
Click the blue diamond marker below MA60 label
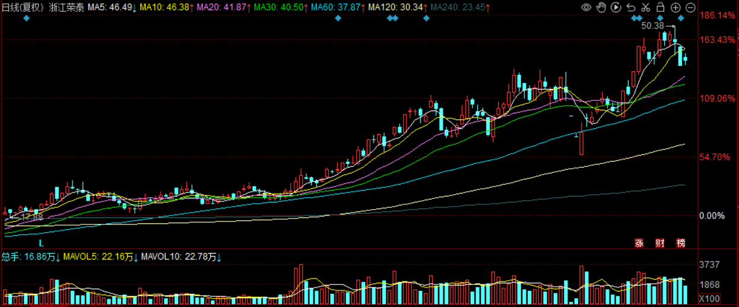(x=338, y=19)
